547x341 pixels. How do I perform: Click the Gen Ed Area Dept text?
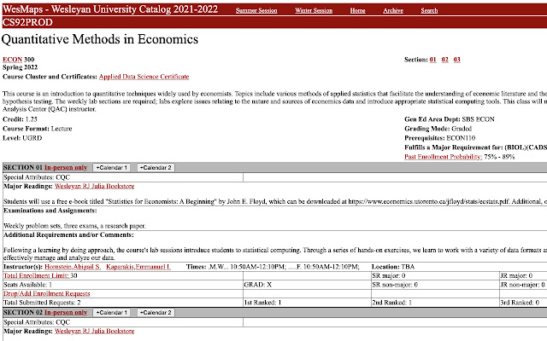(450, 119)
